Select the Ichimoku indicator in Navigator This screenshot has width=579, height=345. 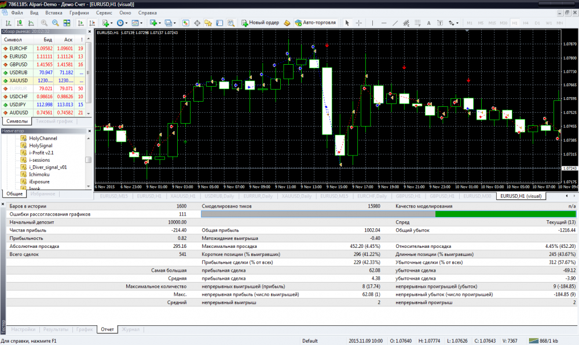point(40,173)
